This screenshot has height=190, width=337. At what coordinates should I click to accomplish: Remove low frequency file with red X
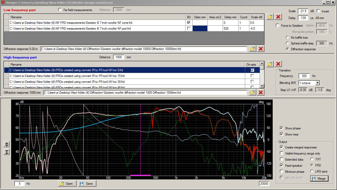click(278, 17)
